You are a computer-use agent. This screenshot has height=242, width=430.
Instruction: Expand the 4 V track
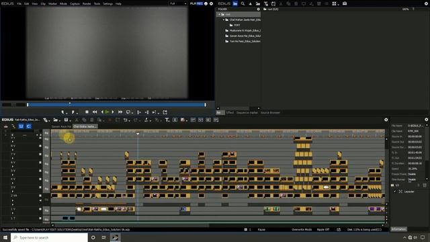[x=12, y=183]
